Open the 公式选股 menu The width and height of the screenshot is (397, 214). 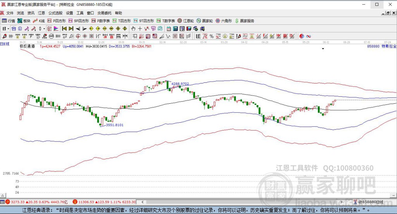(55, 13)
